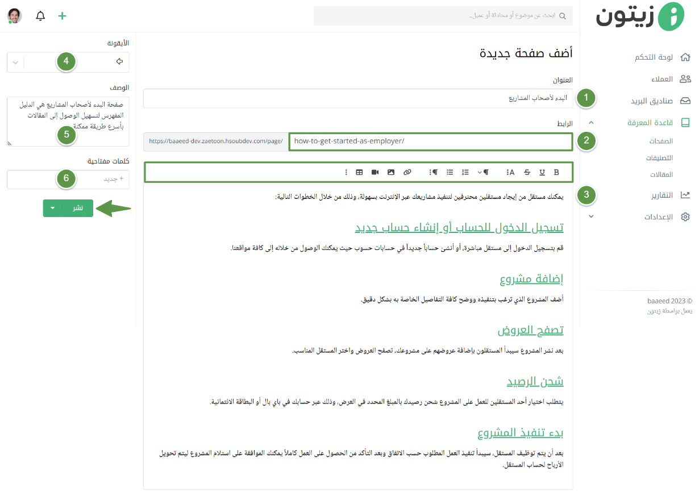Viewport: 699px width, 500px height.
Task: Click the نشر publish button
Action: click(77, 208)
